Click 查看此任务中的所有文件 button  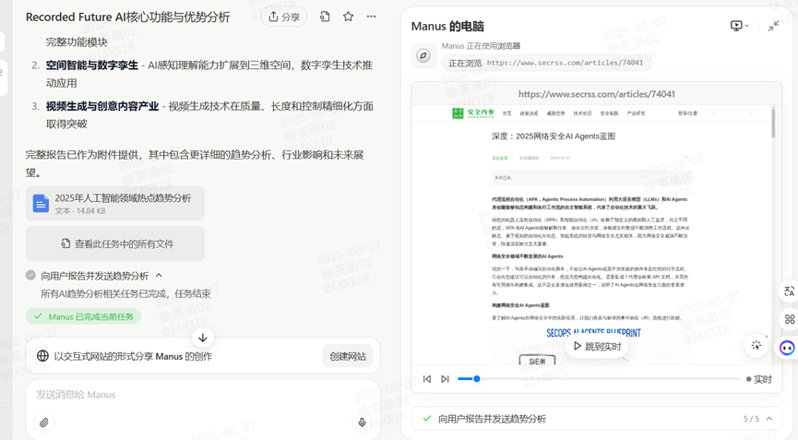point(115,244)
